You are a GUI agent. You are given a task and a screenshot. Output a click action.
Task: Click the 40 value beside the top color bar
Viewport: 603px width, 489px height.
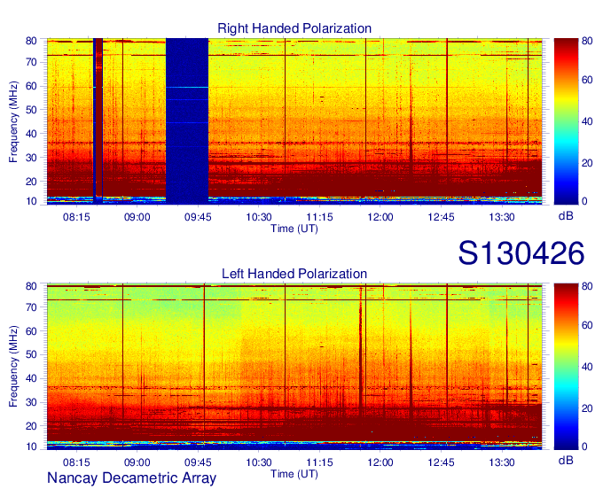point(587,121)
